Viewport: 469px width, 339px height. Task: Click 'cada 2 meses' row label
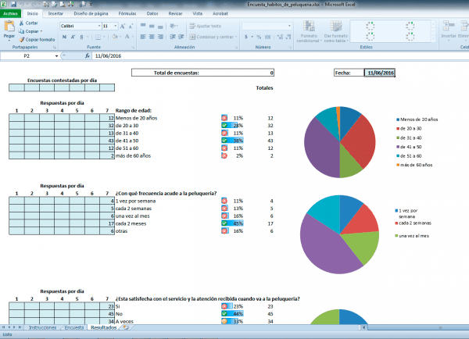(131, 223)
